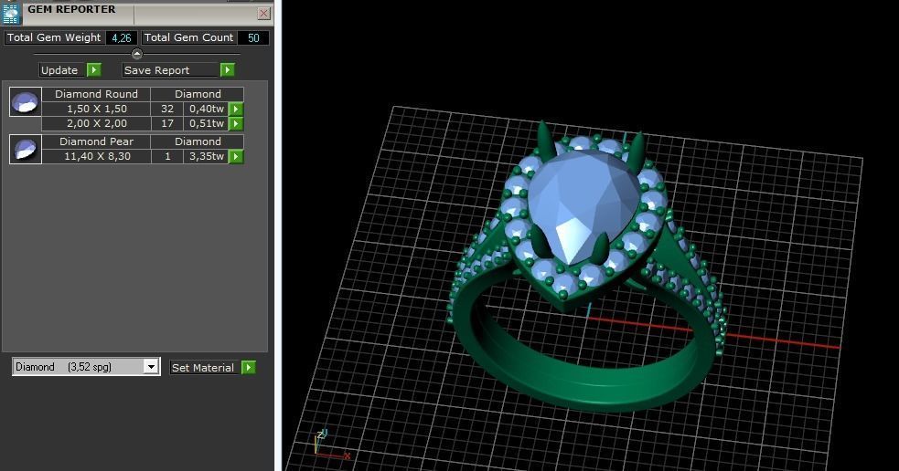Click green arrow next to Set Material

click(x=249, y=368)
